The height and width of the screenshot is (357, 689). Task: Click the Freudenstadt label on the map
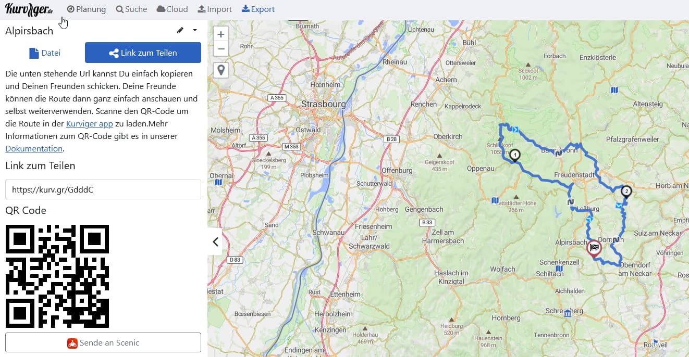[x=574, y=175]
